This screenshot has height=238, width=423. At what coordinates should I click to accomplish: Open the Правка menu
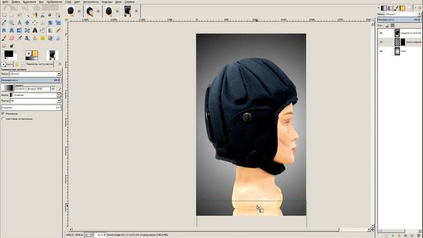(16, 1)
